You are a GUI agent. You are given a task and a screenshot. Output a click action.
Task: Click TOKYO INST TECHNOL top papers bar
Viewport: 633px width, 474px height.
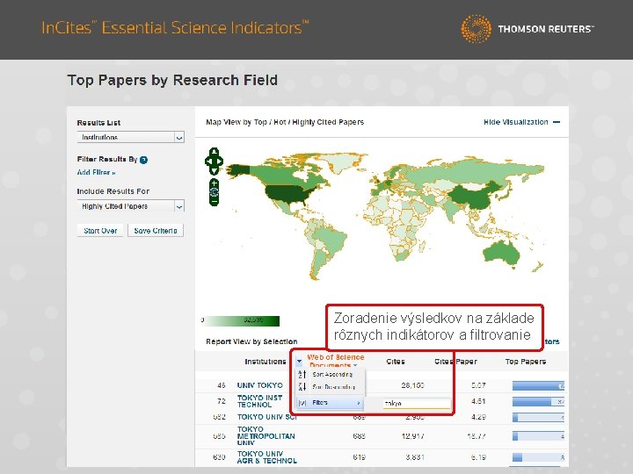pos(538,401)
